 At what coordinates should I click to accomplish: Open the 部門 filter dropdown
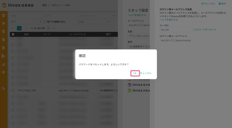[26, 22]
